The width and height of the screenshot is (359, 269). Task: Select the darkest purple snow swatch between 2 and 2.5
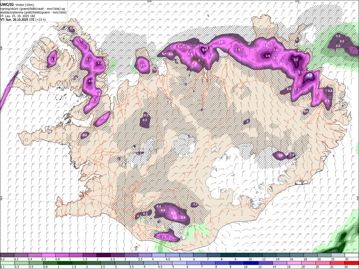pyautogui.click(x=103, y=255)
